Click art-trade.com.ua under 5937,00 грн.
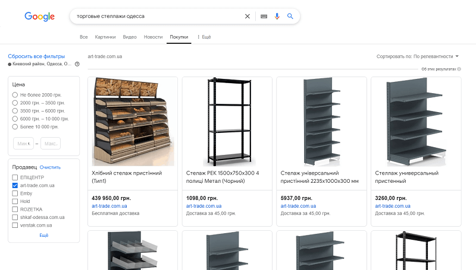Screen dimensions: 476x270 298,206
